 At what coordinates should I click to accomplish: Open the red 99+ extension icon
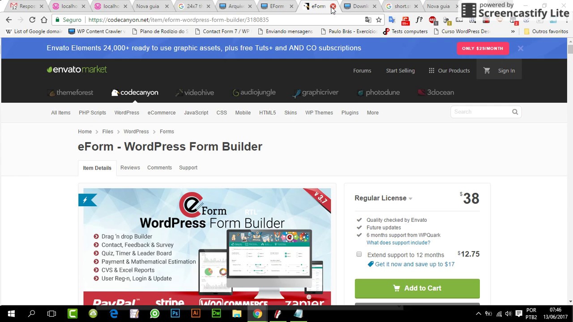coord(406,20)
